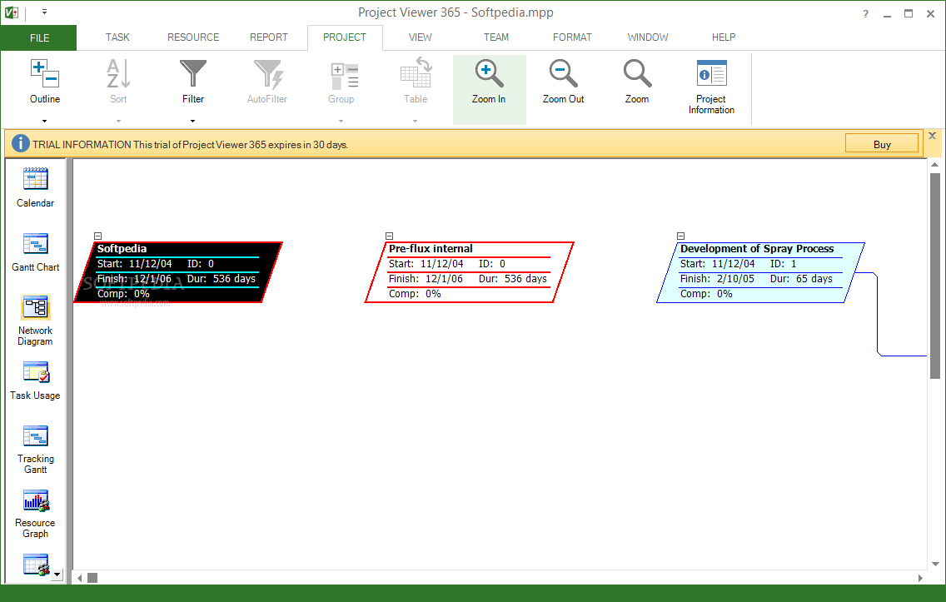Expand the Group dropdown arrow
The height and width of the screenshot is (602, 946).
[341, 122]
